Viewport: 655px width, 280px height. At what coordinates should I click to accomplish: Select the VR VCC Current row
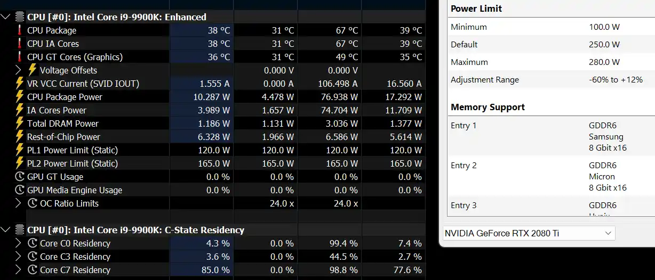(x=83, y=84)
